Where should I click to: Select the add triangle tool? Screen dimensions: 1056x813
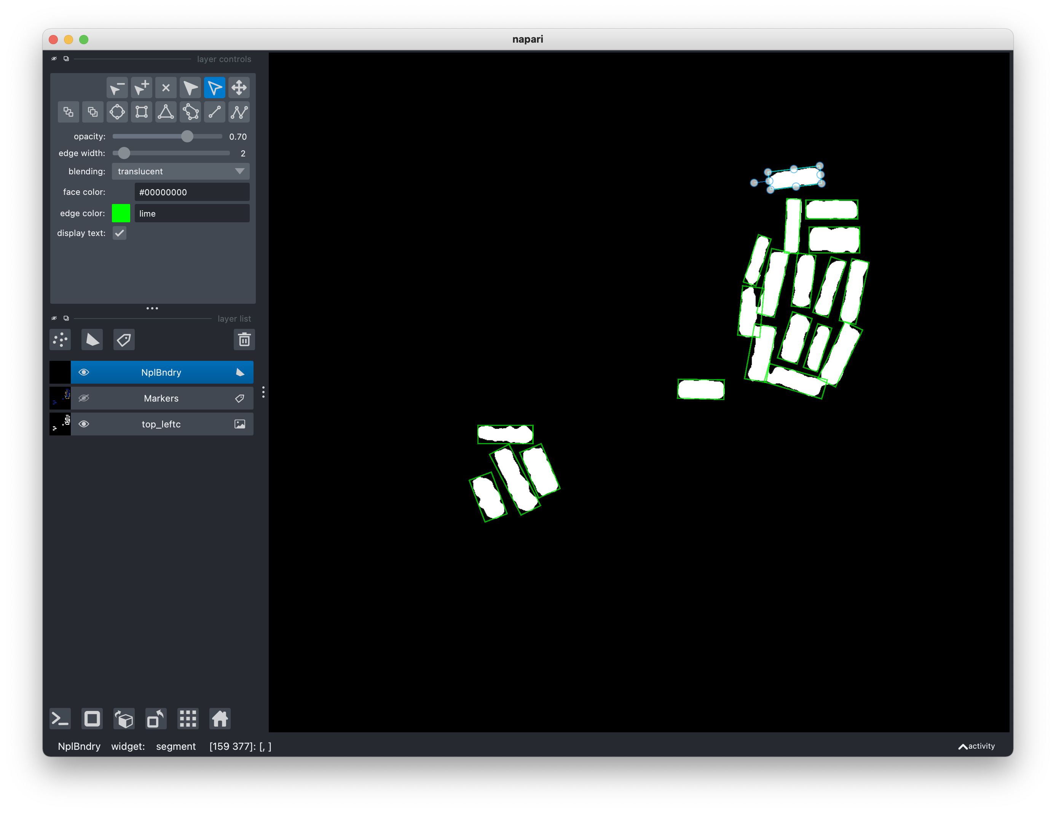click(166, 112)
